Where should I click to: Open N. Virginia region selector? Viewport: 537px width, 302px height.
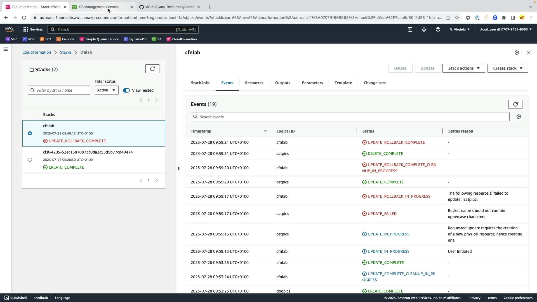pos(459,29)
